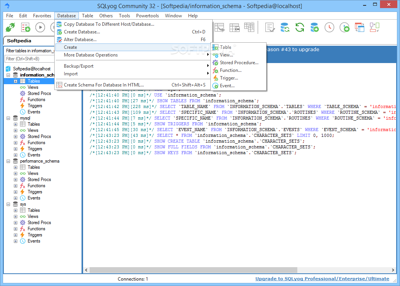The image size is (400, 286).
Task: Click the green refresh arrows icon
Action: coord(300,27)
